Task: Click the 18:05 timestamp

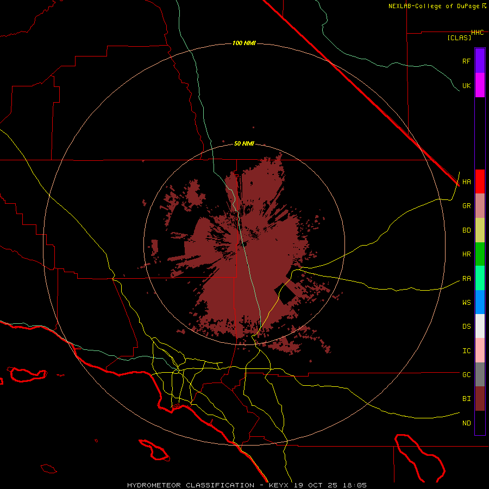Action: (355, 485)
